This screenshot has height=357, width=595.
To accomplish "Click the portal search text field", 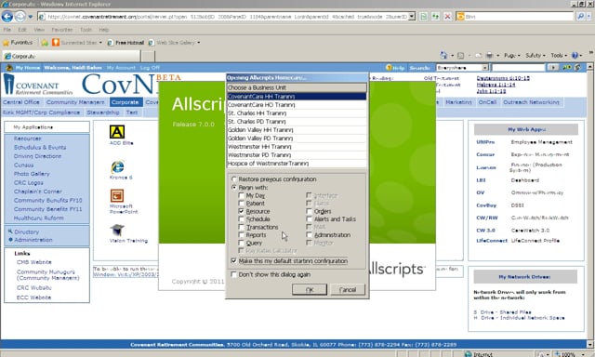I will [x=518, y=68].
